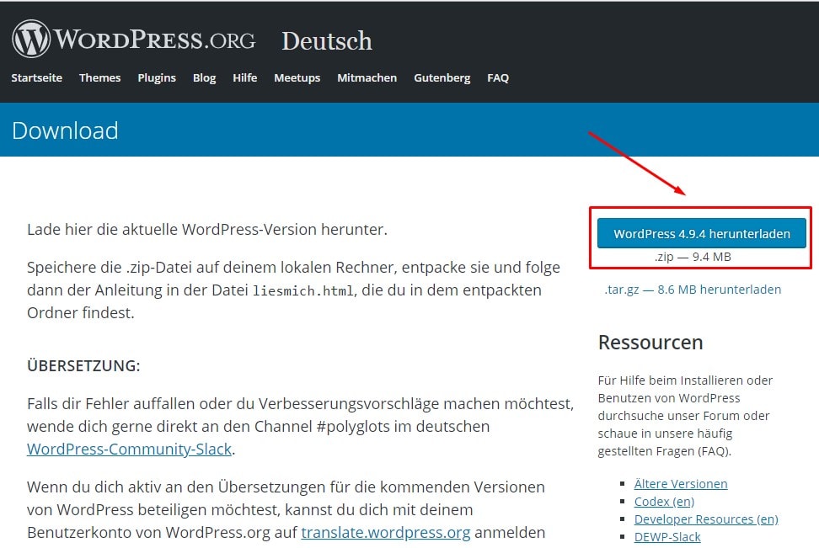The height and width of the screenshot is (548, 819).
Task: Open the Hilfe menu item
Action: click(x=245, y=77)
